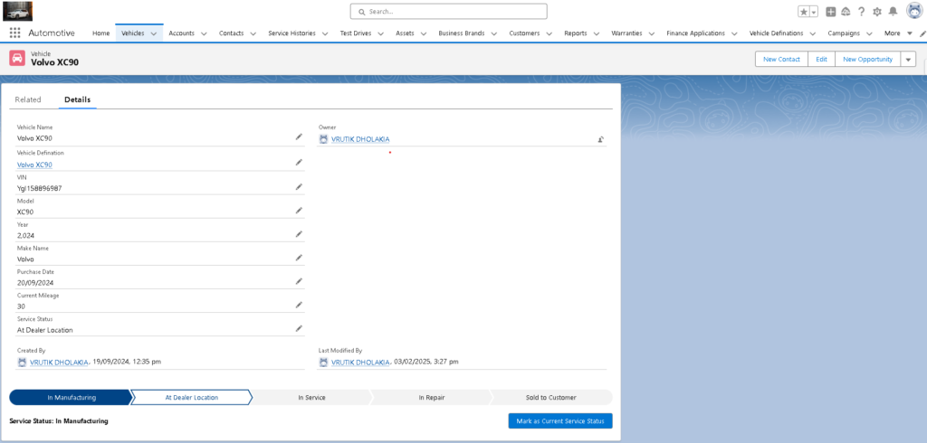Viewport: 927px width, 443px height.
Task: Open the Volvo XC90 Vehicle Defination link
Action: tap(34, 165)
